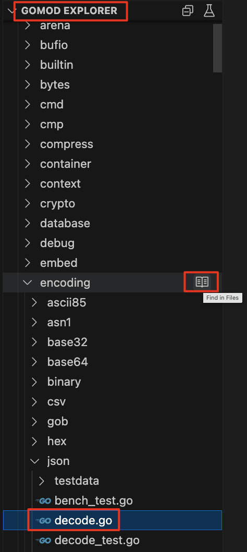Click the beaker flask icon in header
Viewport: 247px width, 552px height.
209,11
